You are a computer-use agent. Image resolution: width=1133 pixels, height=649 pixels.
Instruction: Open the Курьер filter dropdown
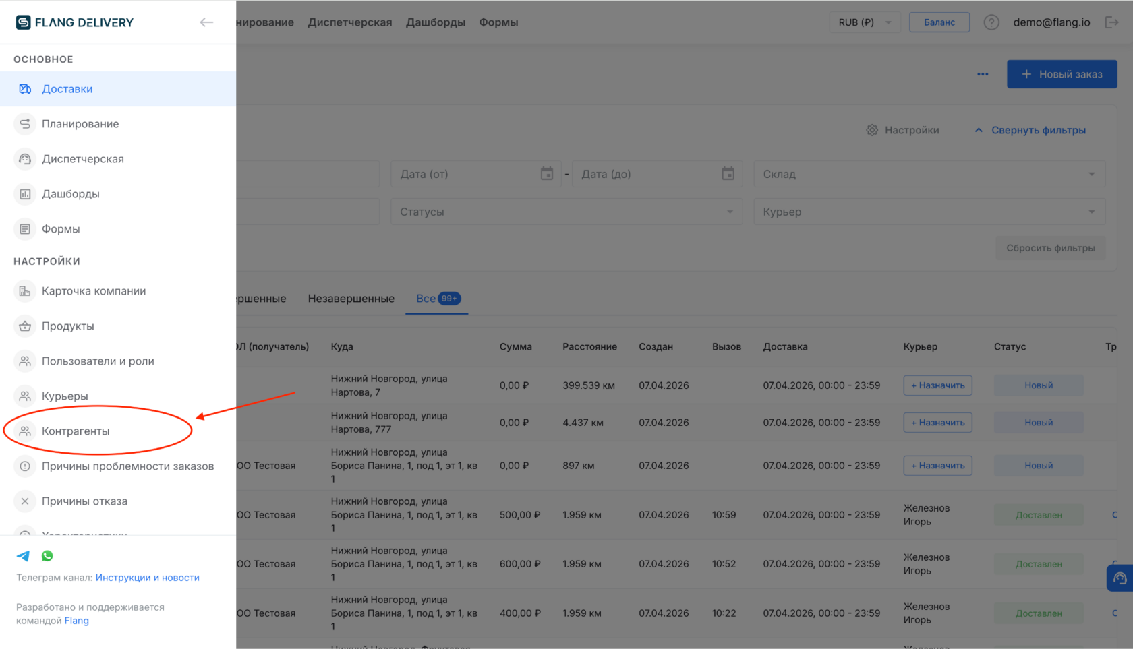[x=929, y=212]
